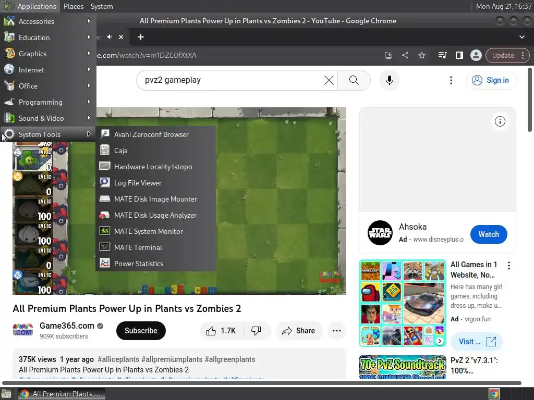Click the Sign in button
The height and width of the screenshot is (400, 534).
click(491, 80)
